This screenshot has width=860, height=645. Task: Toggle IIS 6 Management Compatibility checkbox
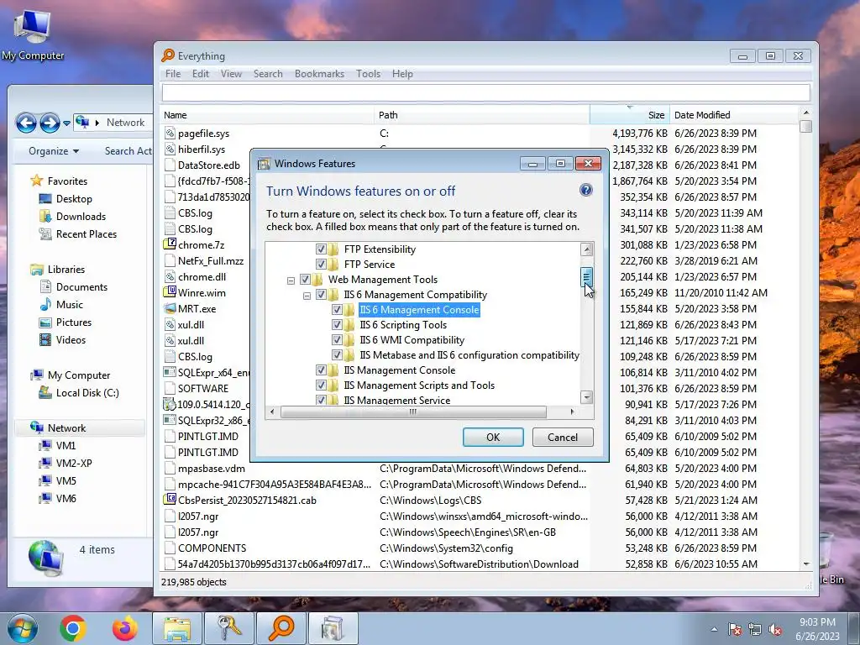coord(321,295)
